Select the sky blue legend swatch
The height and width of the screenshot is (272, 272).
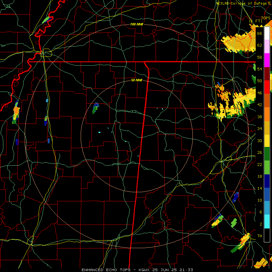pyautogui.click(x=267, y=208)
